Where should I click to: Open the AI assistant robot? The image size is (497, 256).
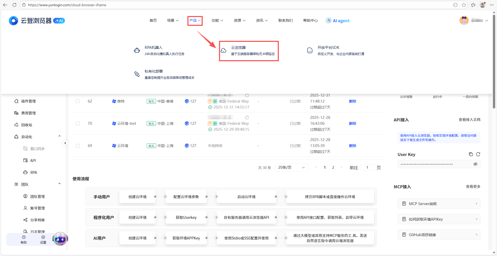60,239
